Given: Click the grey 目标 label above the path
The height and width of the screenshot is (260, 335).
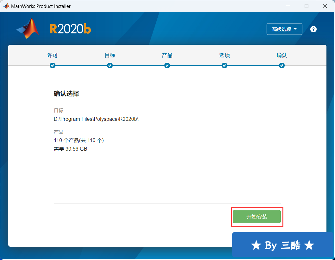Looking at the screenshot, I should click(x=59, y=110).
